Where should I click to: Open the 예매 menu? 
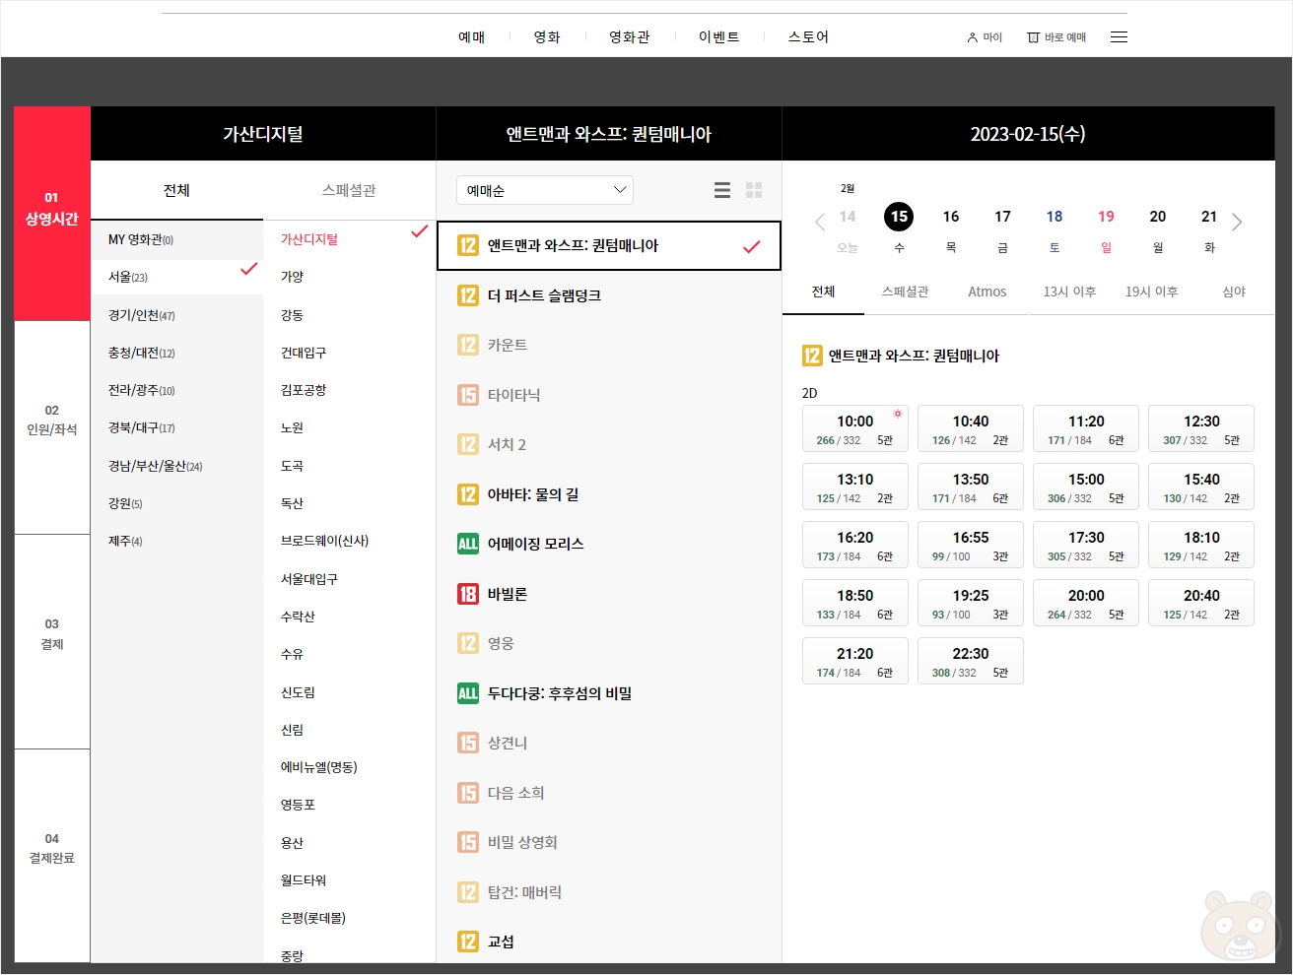(x=472, y=37)
